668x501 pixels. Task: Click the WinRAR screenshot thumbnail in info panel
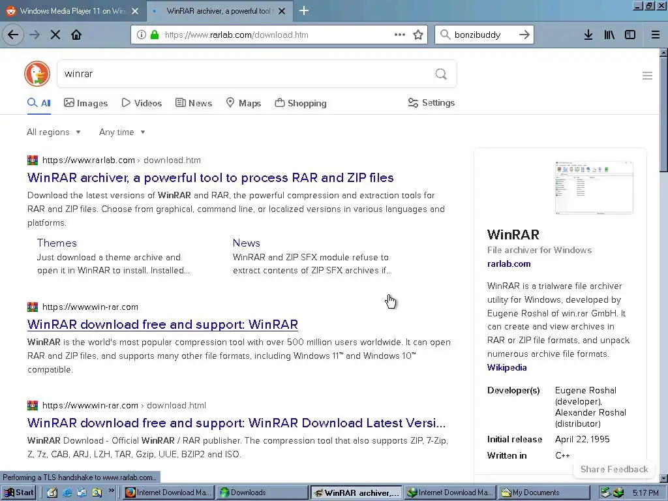coord(594,187)
